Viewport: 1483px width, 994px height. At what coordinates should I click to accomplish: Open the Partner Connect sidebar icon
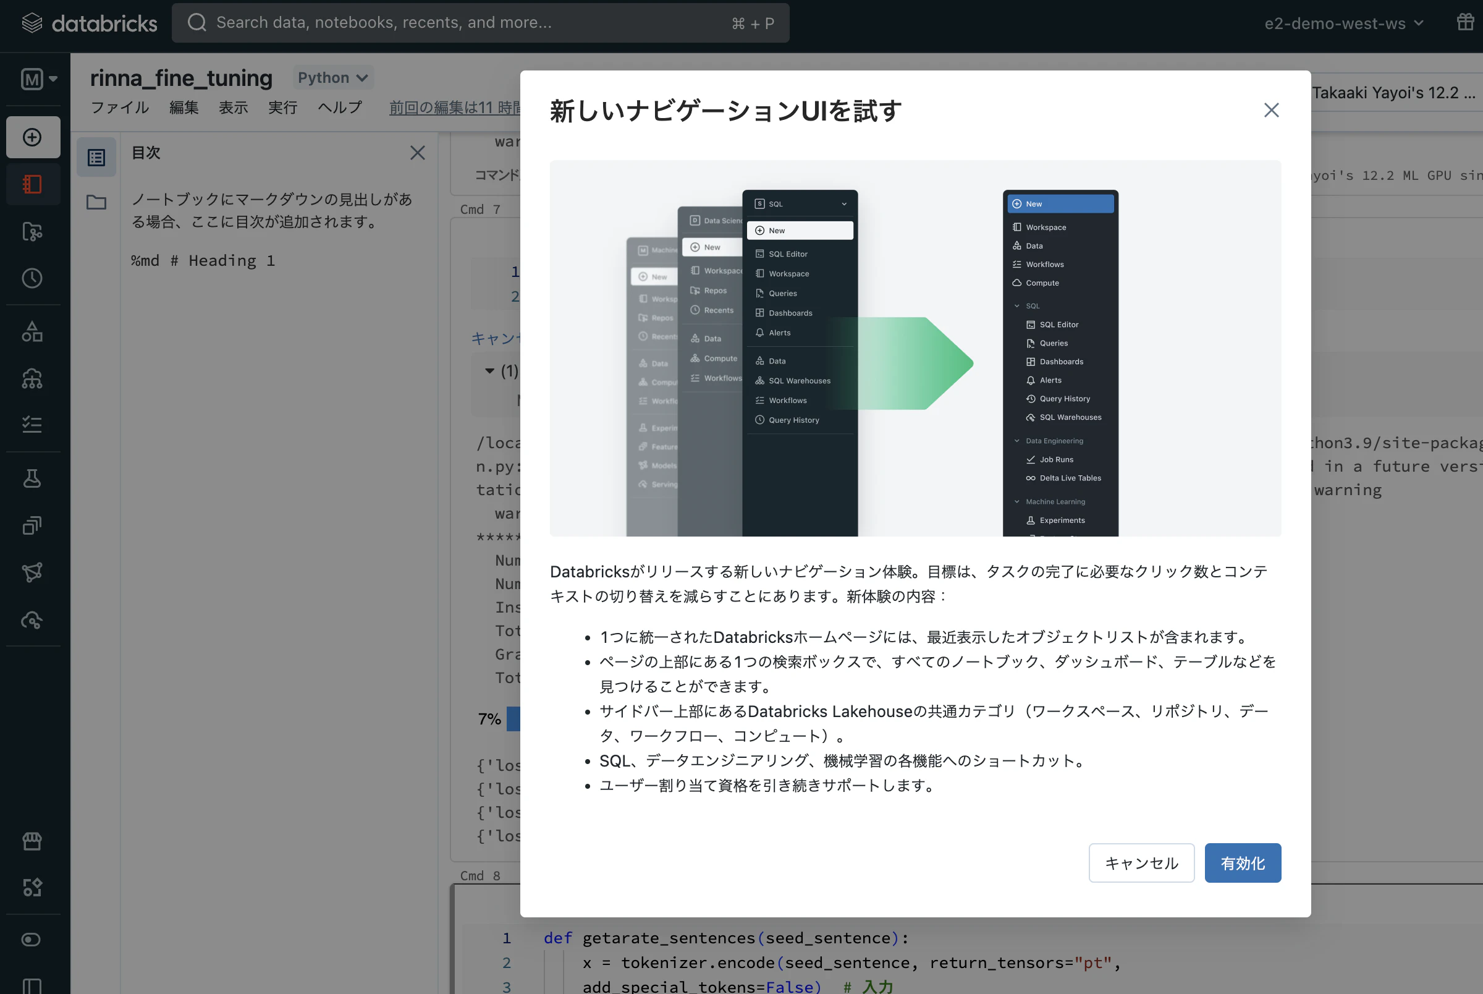(32, 888)
